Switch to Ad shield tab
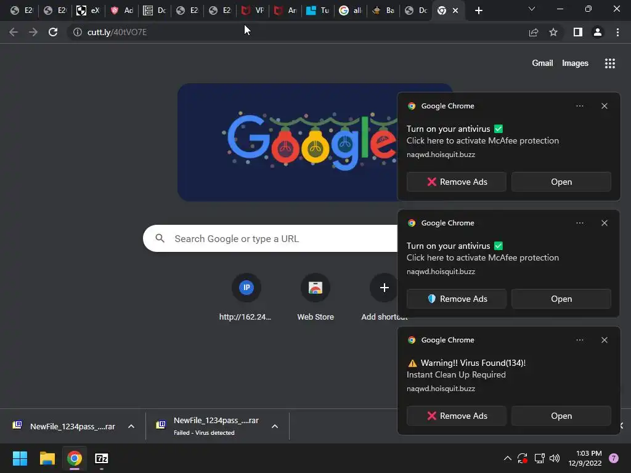 pyautogui.click(x=121, y=10)
